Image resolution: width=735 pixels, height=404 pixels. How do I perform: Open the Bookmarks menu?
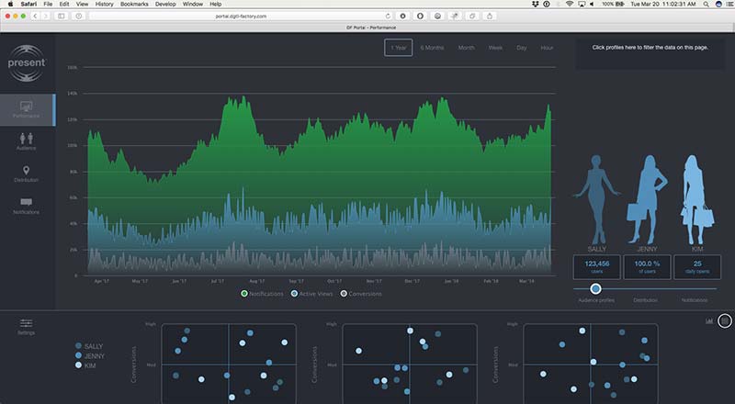134,4
